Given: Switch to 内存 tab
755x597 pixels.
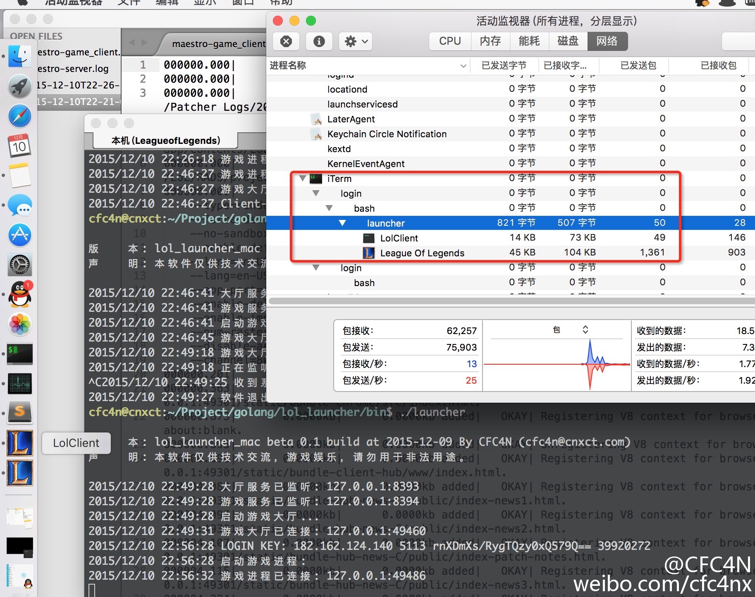Looking at the screenshot, I should point(490,41).
